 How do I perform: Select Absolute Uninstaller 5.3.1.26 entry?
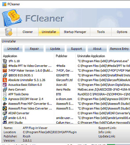27,80
